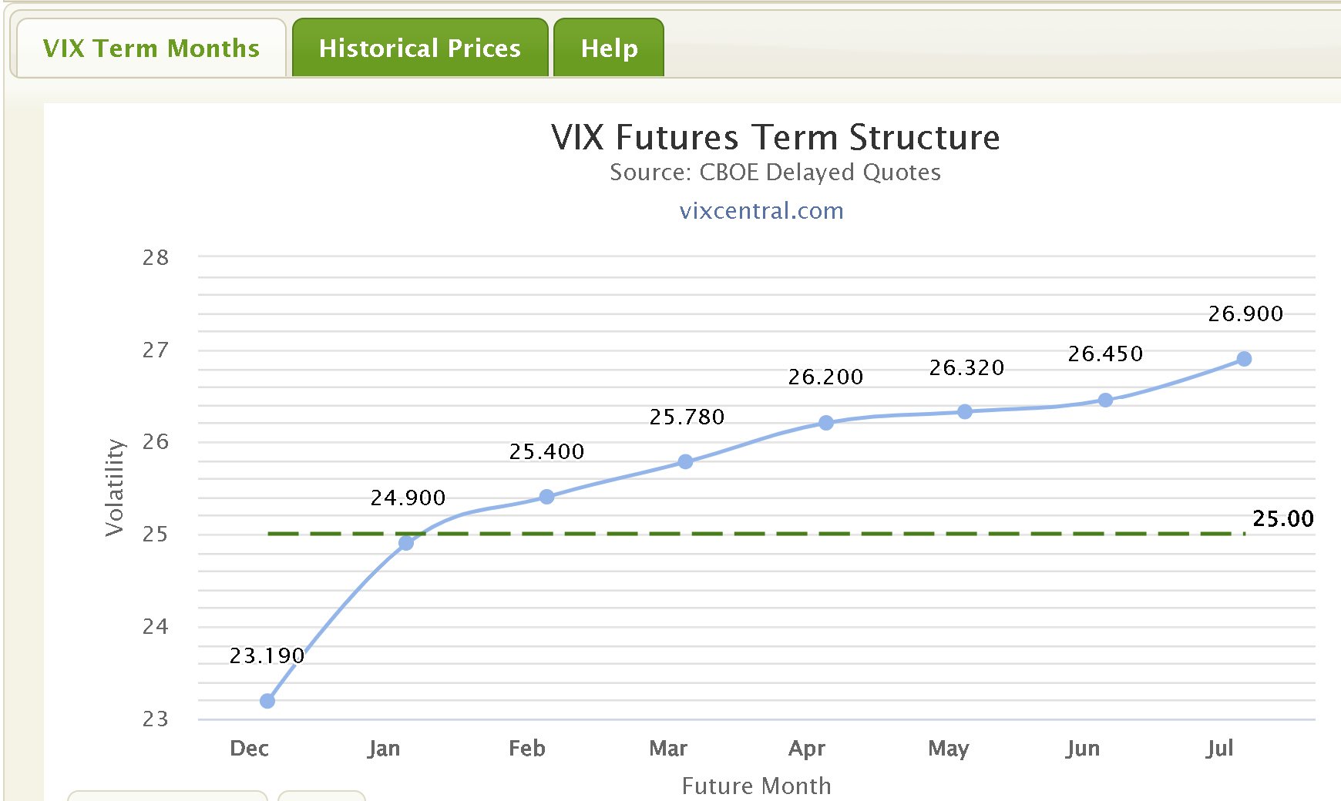Click the VIX Futures Term Structure title

click(x=775, y=138)
